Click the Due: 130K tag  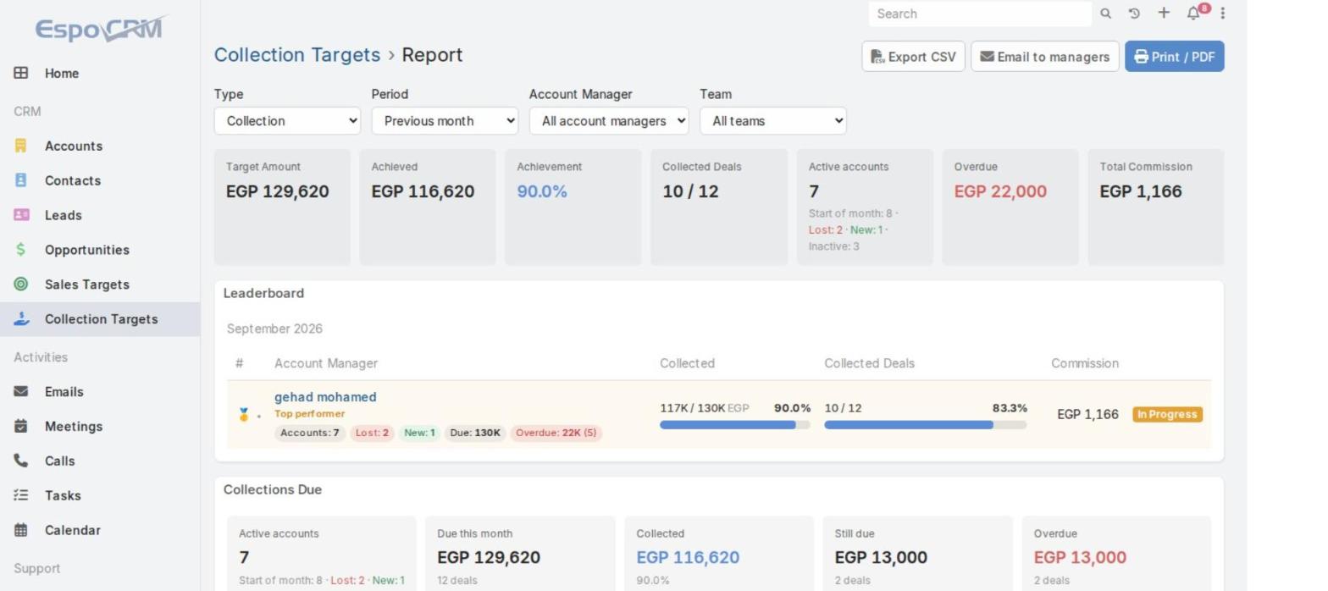pyautogui.click(x=475, y=434)
